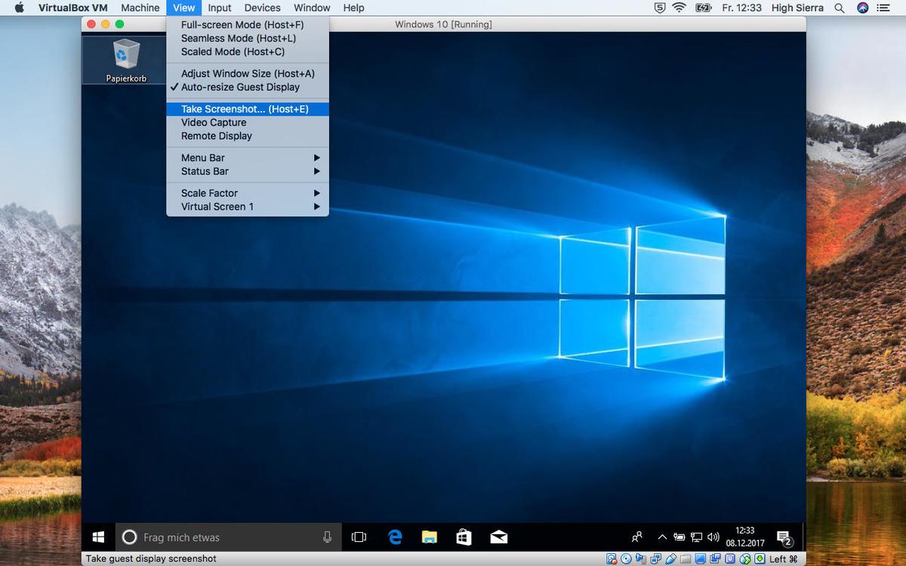The width and height of the screenshot is (906, 566).
Task: Click the Left ⌘ host key indicator
Action: (784, 559)
